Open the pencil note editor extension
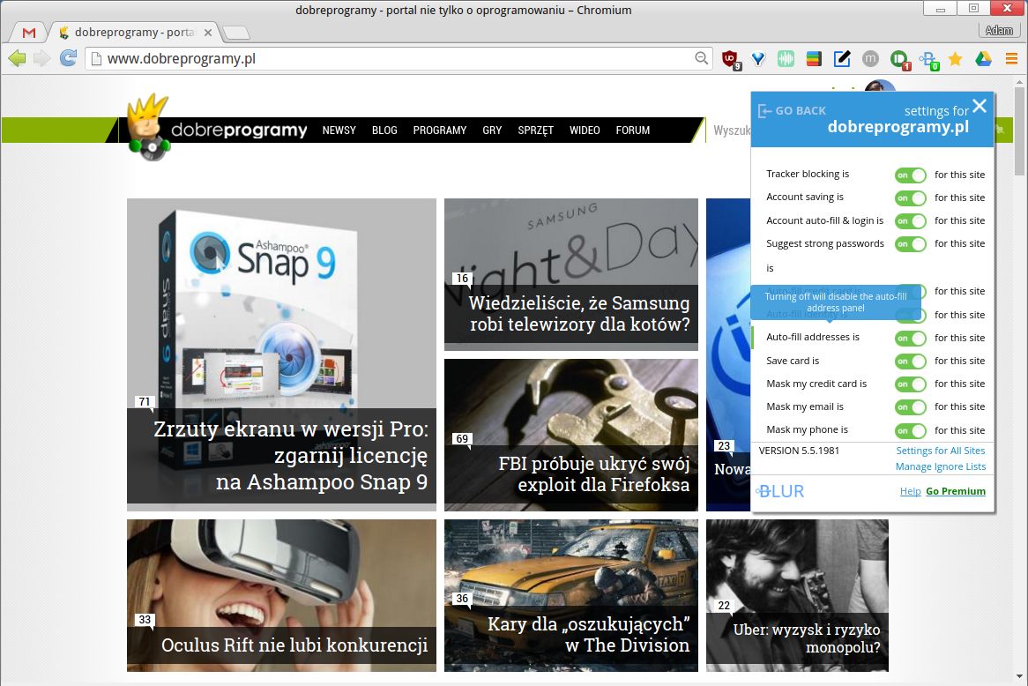Viewport: 1028px width, 686px height. (842, 59)
